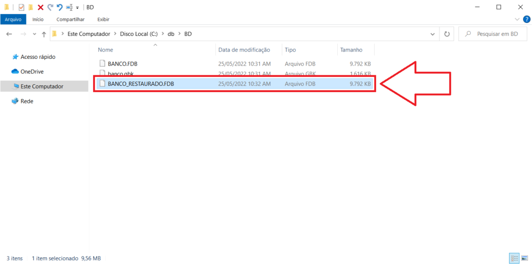
Task: Click the Rename icon in quick access toolbar
Action: tap(69, 7)
